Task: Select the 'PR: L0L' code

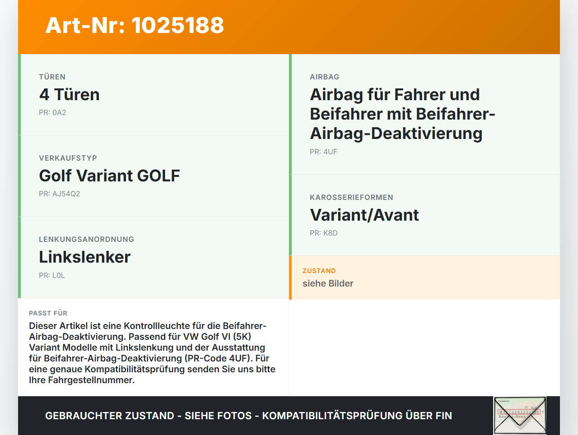Action: pyautogui.click(x=52, y=275)
